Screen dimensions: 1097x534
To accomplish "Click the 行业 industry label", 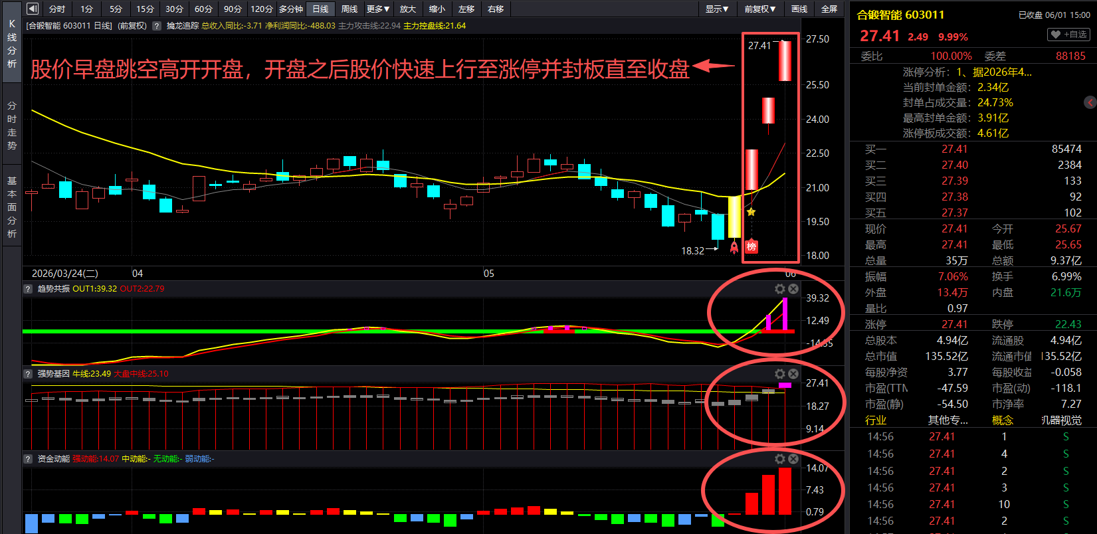I will (876, 420).
